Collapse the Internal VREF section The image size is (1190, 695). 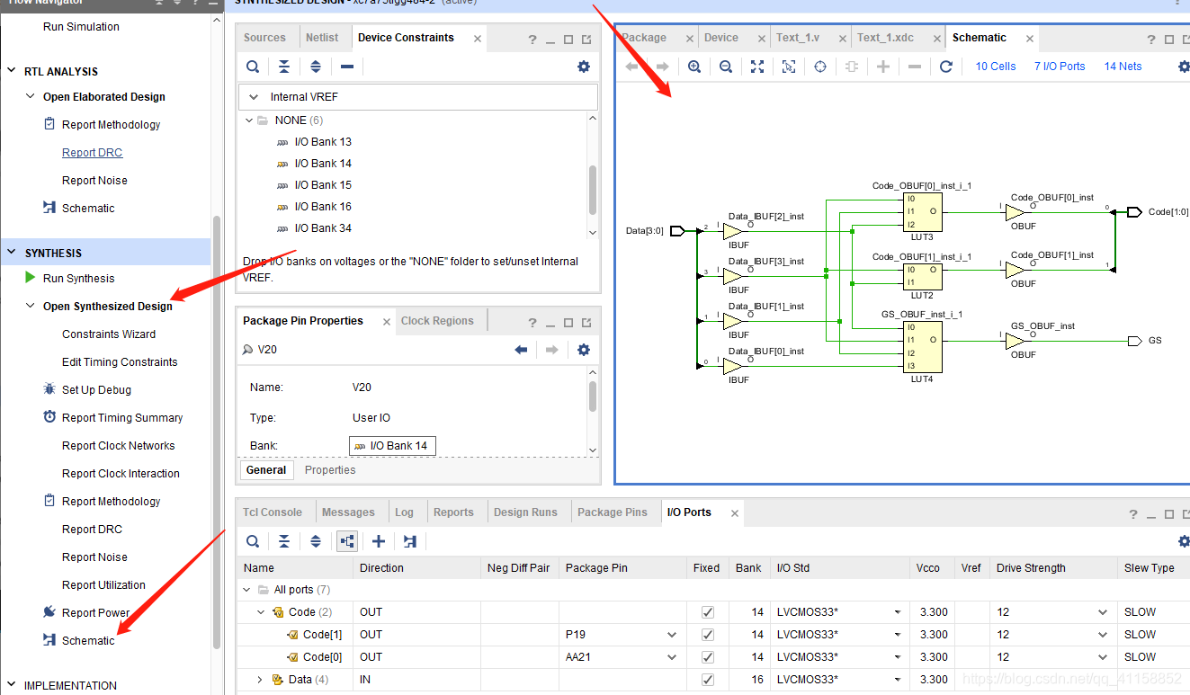[x=254, y=97]
